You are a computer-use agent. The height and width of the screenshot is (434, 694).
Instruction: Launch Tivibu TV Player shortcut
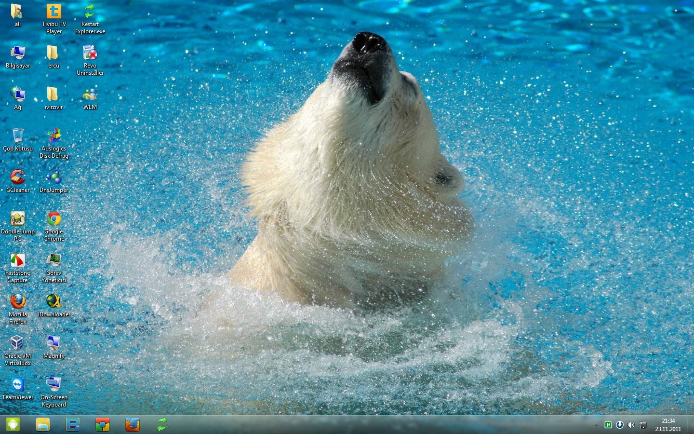click(53, 19)
